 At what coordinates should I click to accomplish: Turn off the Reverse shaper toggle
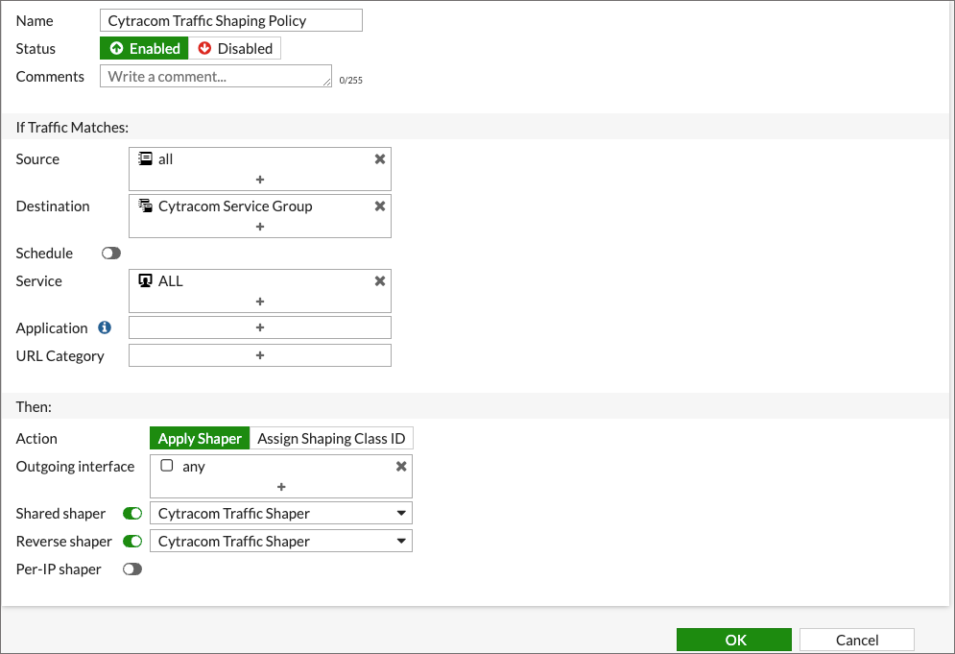tap(132, 542)
